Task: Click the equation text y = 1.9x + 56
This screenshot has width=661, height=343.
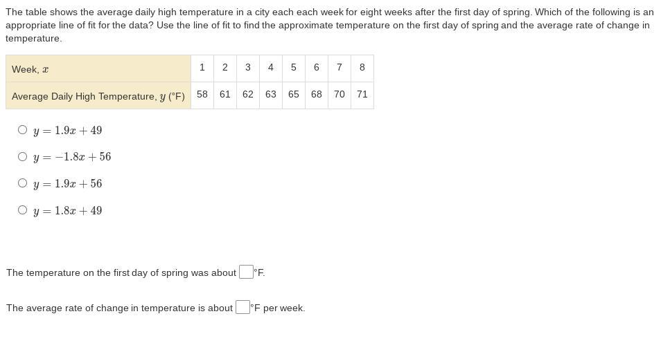Action: pos(67,184)
